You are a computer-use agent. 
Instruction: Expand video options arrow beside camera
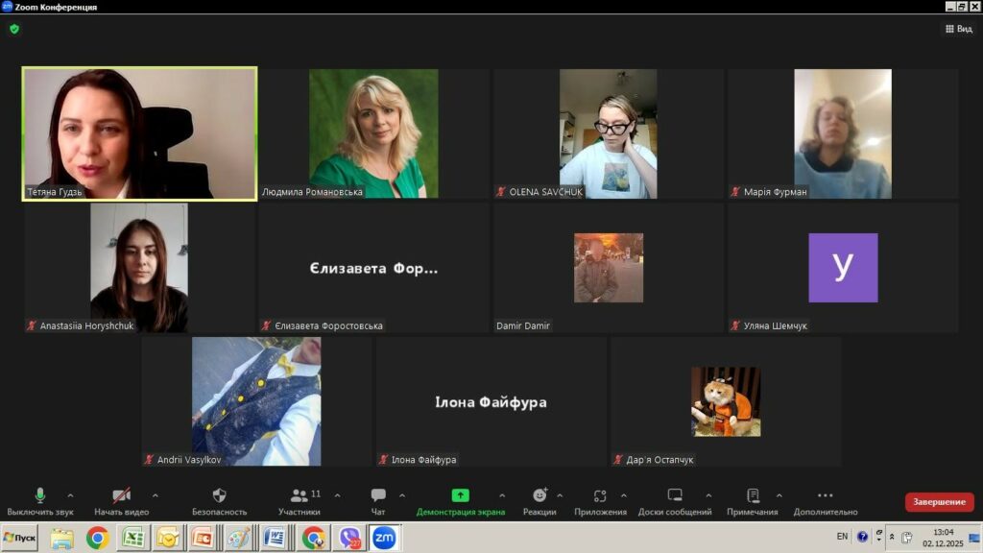(156, 496)
